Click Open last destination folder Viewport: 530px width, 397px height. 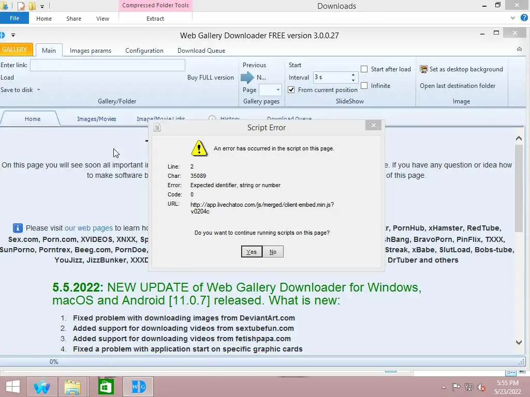tap(458, 86)
